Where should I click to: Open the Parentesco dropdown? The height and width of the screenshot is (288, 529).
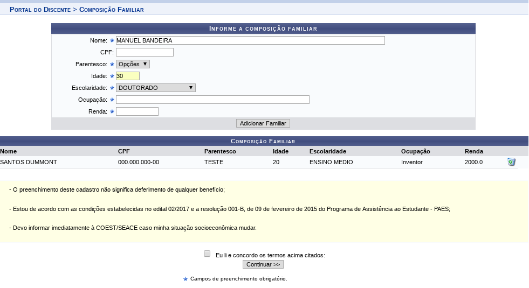(133, 64)
